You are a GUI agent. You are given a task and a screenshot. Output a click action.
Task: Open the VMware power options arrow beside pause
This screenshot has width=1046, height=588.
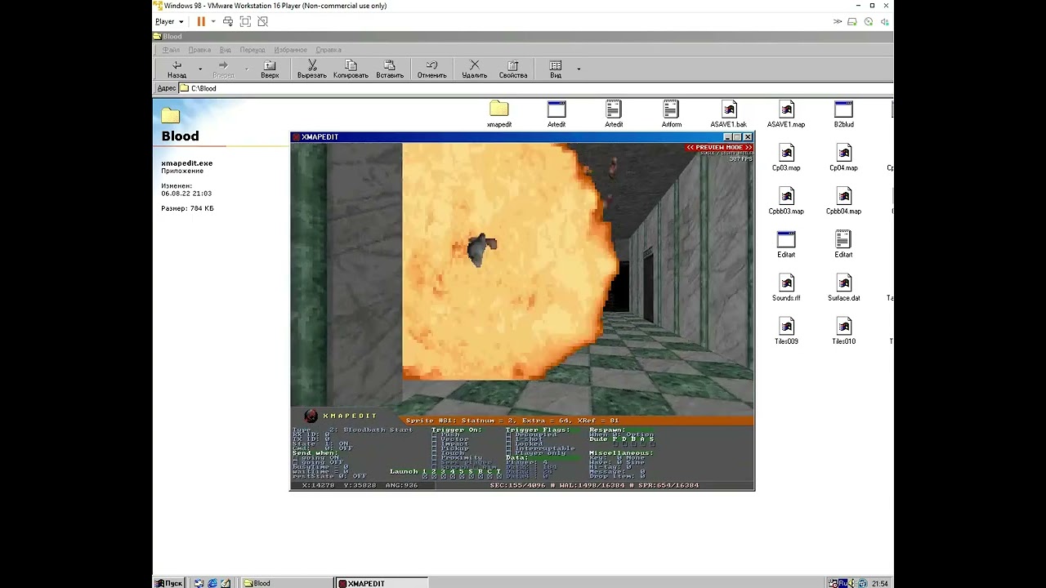(213, 21)
